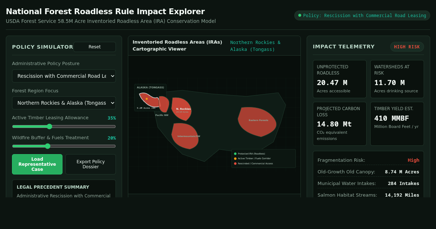Select the Intermountain/SW region on map
This screenshot has height=229, width=436.
(185, 136)
